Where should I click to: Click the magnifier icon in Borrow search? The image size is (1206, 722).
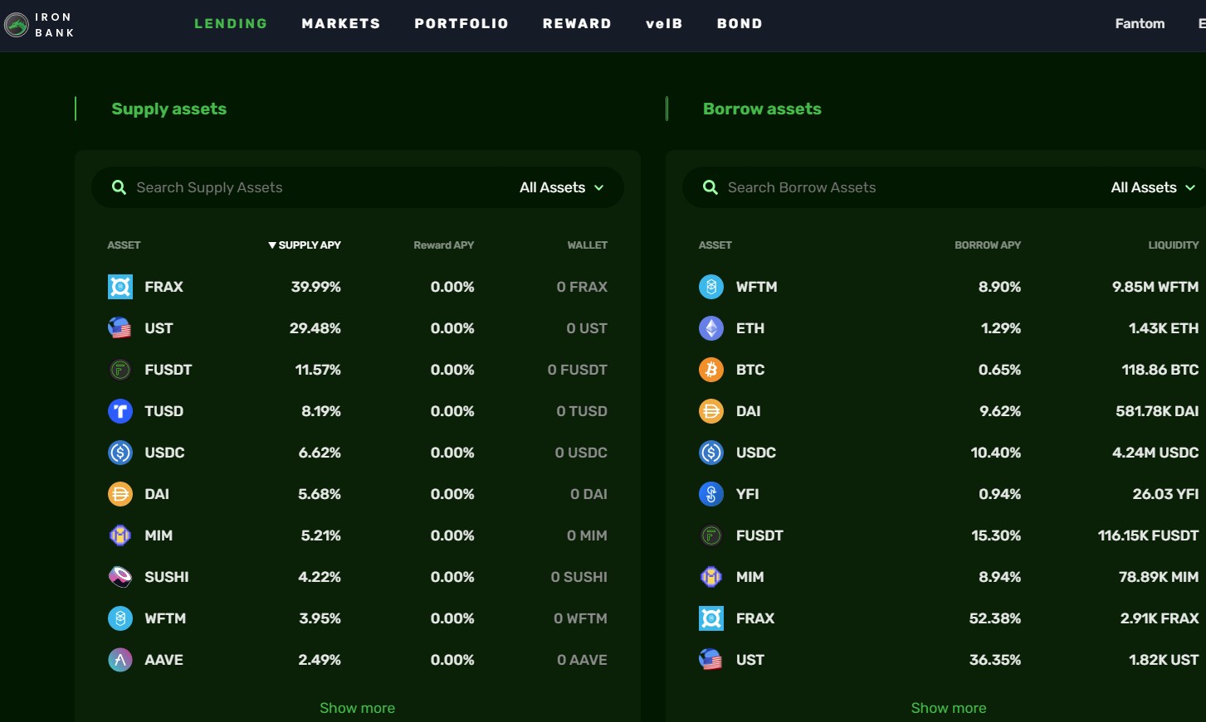[710, 187]
